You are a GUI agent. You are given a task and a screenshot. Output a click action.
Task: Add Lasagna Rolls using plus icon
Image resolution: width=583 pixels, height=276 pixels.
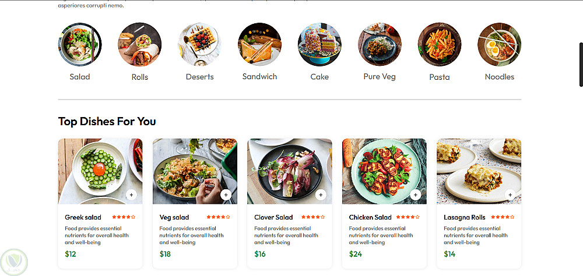point(510,195)
